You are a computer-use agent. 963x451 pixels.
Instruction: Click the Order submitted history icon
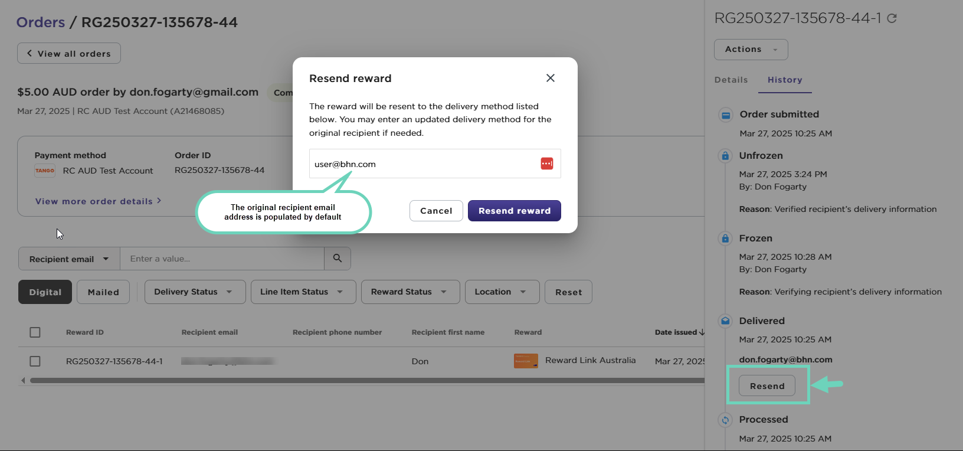point(726,115)
